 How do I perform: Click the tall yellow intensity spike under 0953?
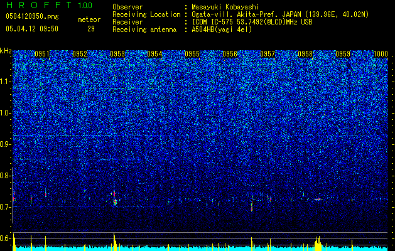[x=114, y=242]
